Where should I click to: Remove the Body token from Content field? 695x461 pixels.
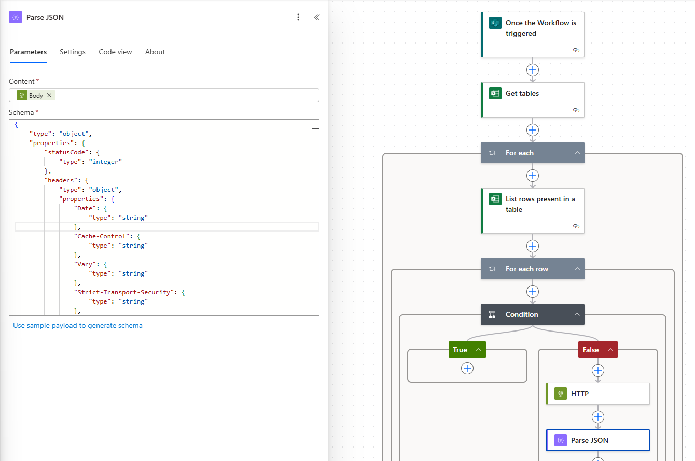pyautogui.click(x=49, y=95)
